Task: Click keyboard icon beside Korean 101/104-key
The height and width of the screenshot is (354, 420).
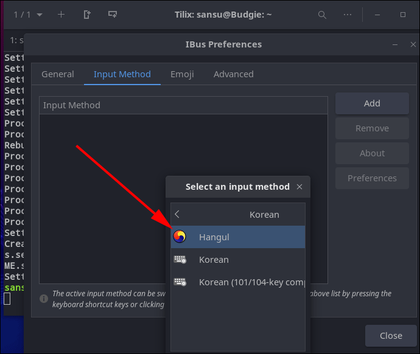Action: [x=180, y=282]
